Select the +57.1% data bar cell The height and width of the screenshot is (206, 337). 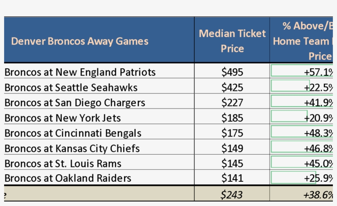click(302, 72)
